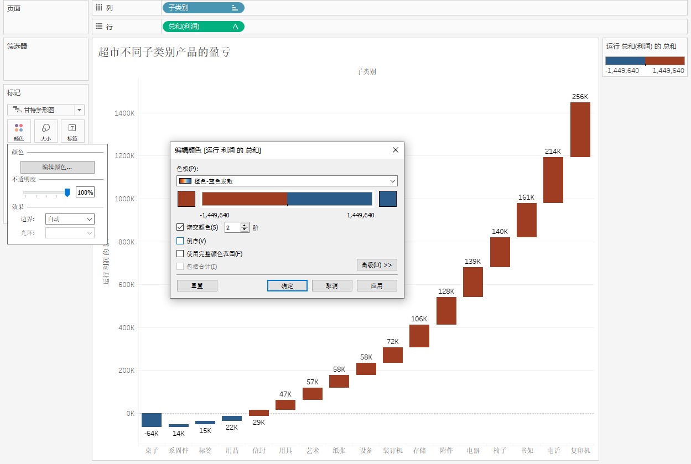Increase the stepped color steps value

click(245, 225)
